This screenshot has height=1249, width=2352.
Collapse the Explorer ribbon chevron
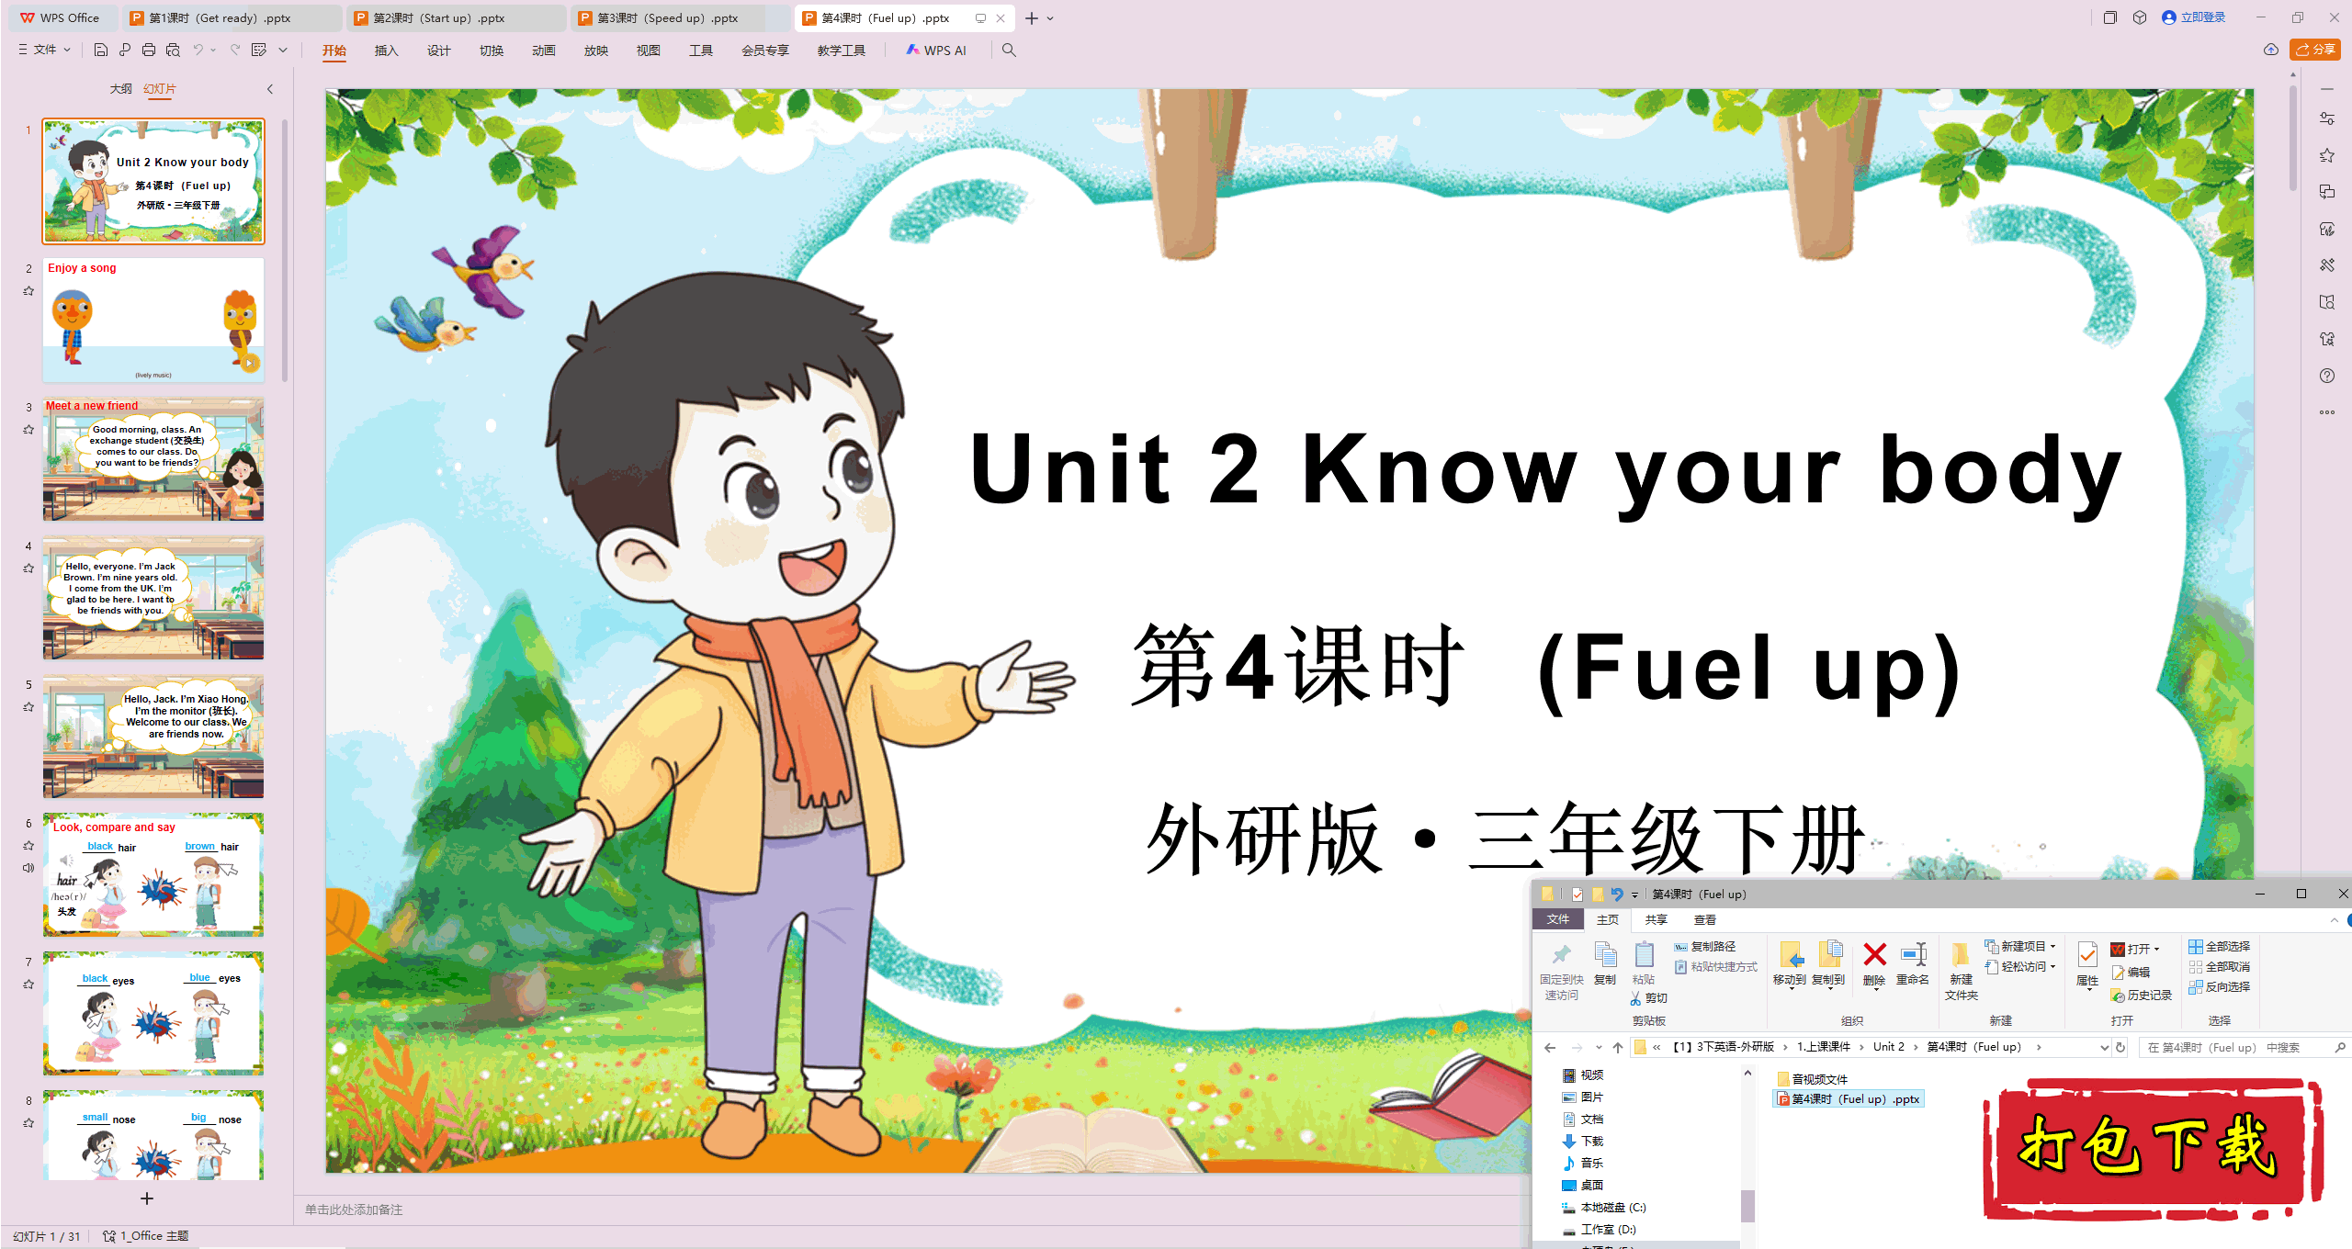pos(2335,919)
